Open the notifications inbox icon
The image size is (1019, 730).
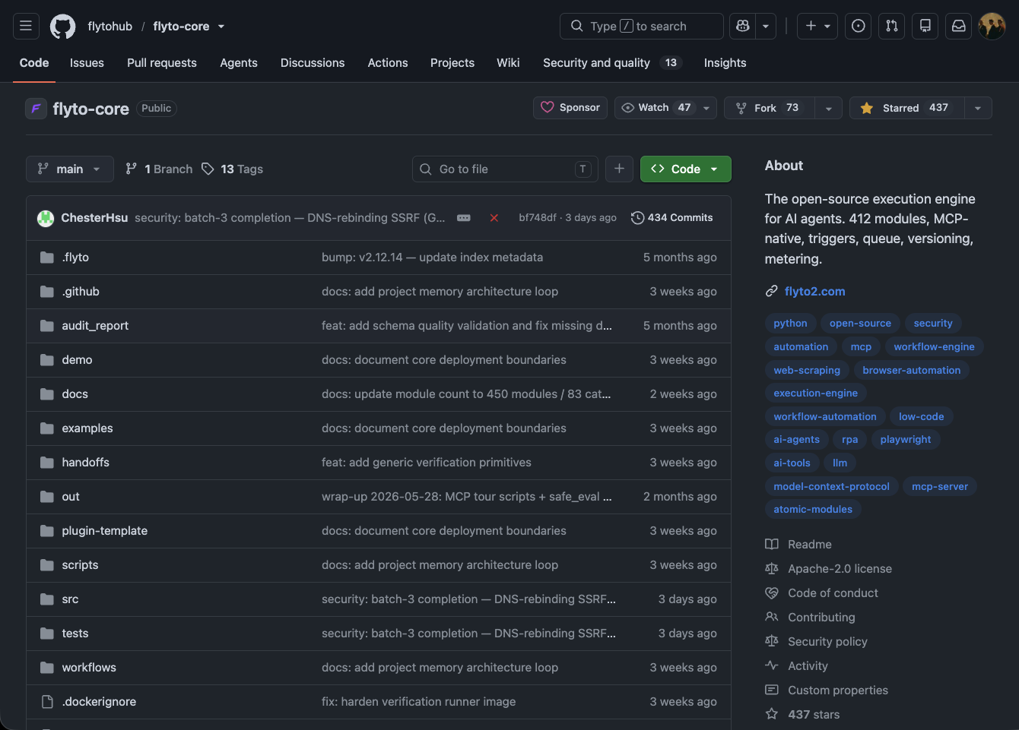(959, 26)
